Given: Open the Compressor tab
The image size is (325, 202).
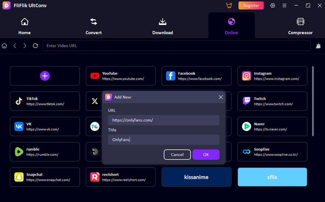Looking at the screenshot, I should 300,26.
